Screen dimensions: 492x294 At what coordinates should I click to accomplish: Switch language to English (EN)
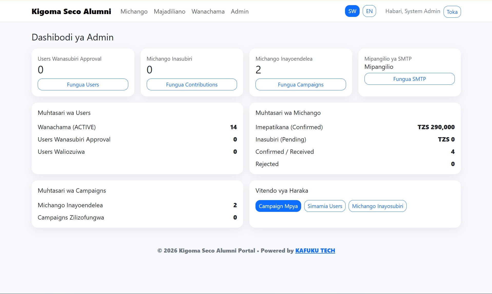[369, 11]
